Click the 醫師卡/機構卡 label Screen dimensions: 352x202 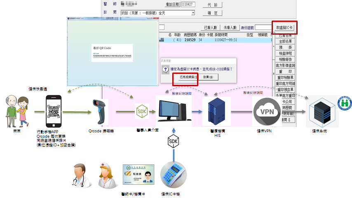[x=133, y=194]
